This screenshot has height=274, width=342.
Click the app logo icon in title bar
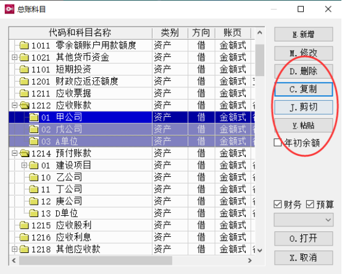pyautogui.click(x=9, y=9)
